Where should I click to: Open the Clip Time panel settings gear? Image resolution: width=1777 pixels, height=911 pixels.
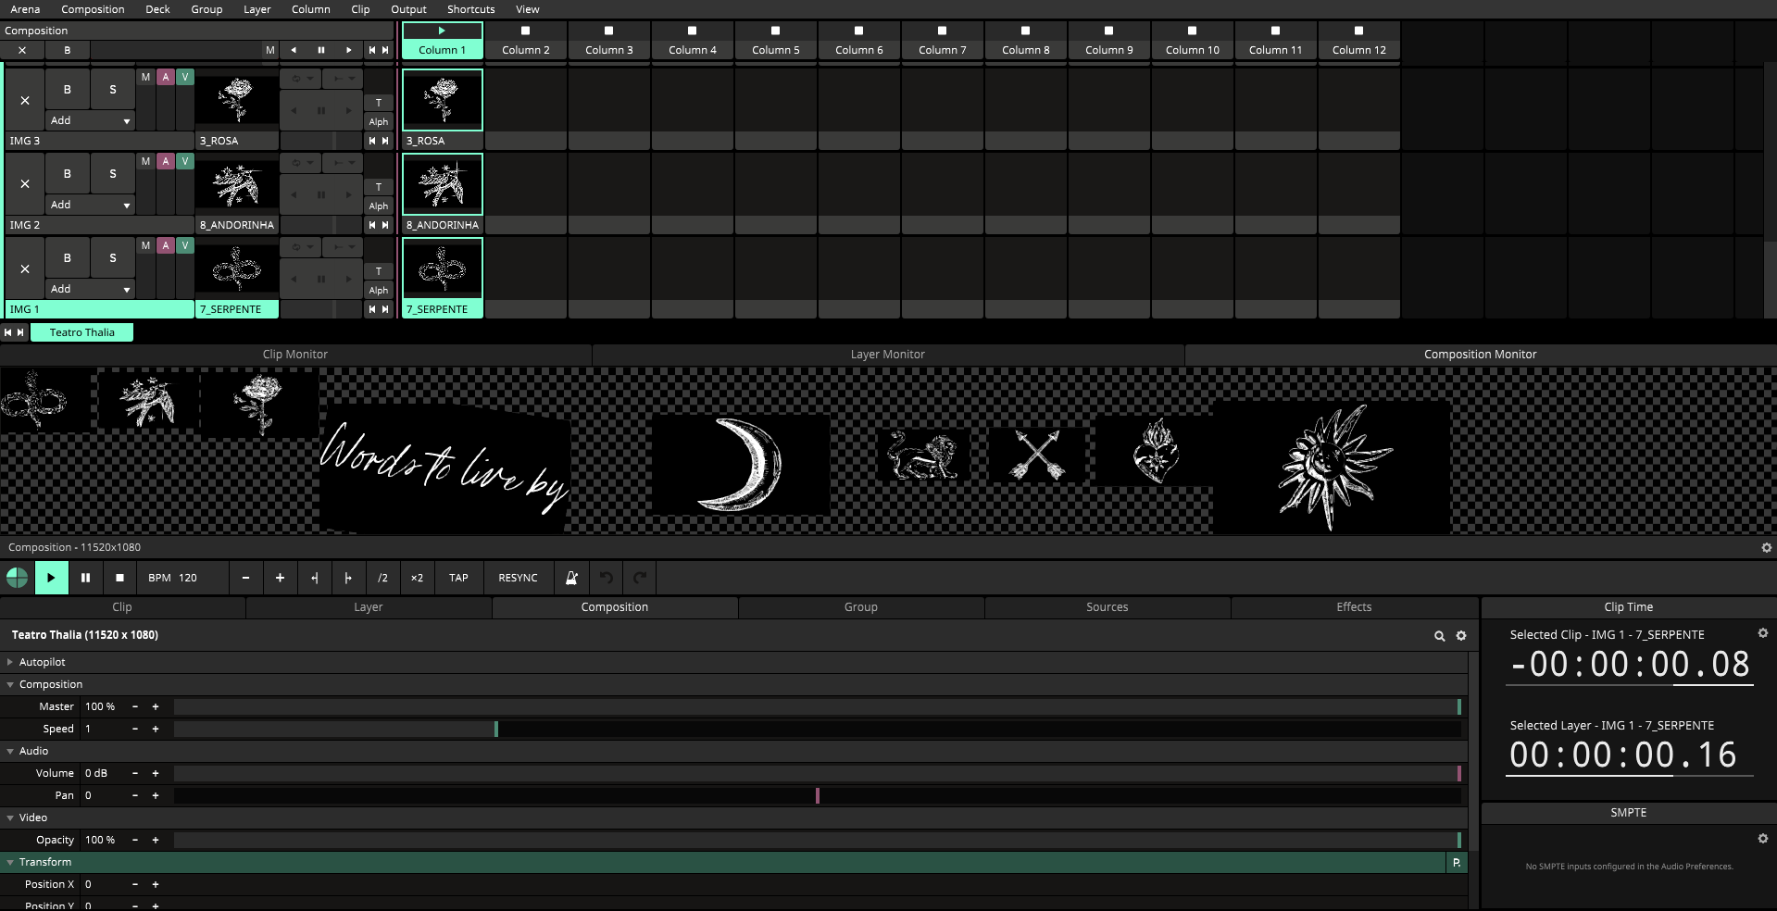click(x=1762, y=633)
